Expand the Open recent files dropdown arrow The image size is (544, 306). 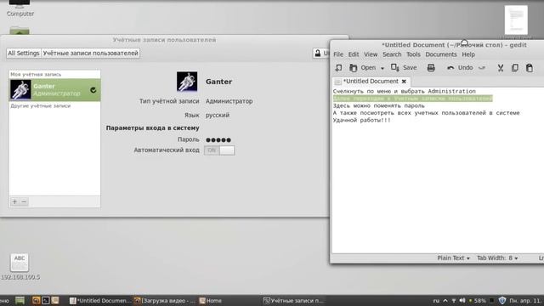click(x=382, y=68)
